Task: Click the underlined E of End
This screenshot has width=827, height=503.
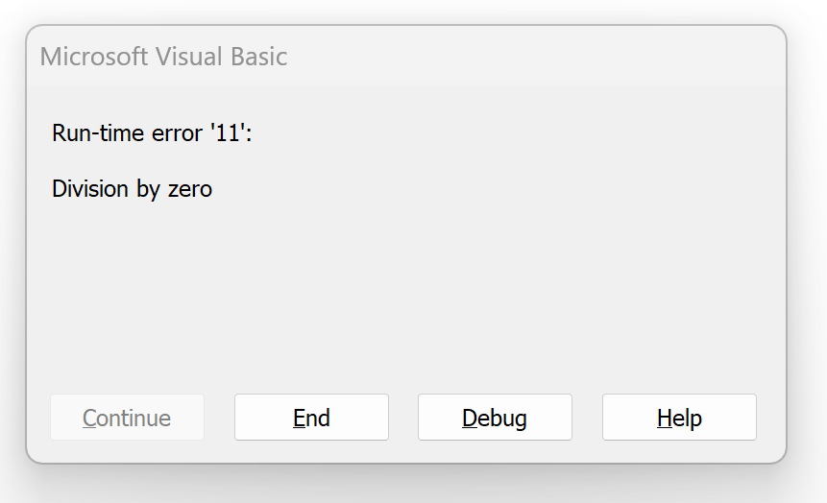Action: click(299, 418)
